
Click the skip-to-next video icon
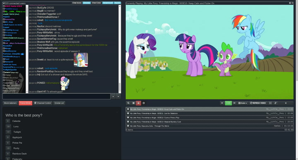[x=286, y=103]
